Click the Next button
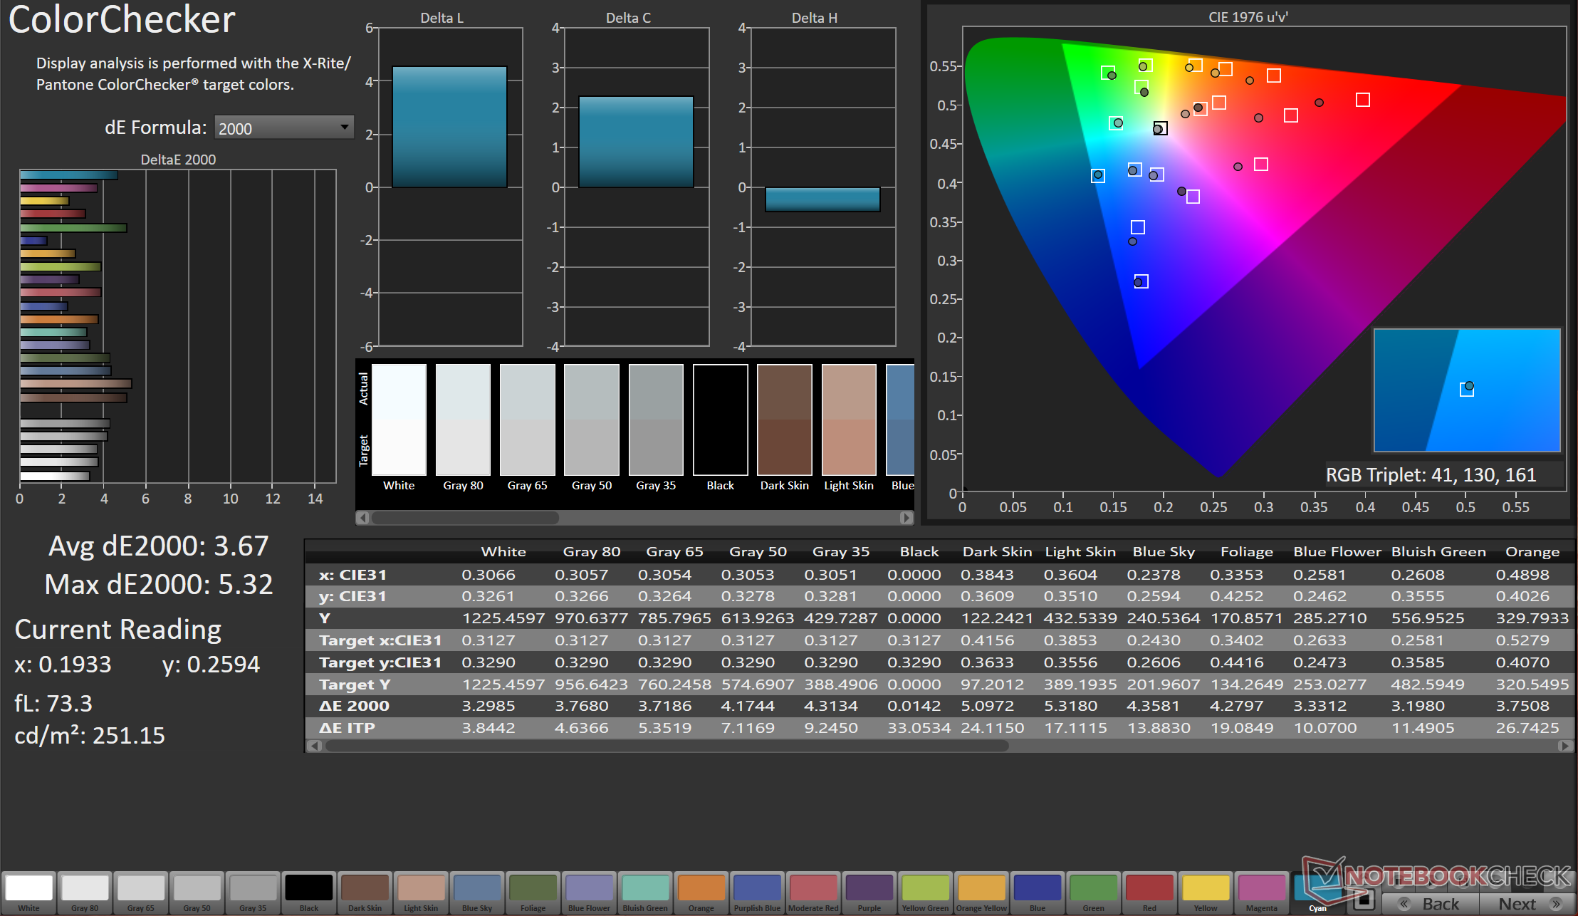 click(1524, 903)
